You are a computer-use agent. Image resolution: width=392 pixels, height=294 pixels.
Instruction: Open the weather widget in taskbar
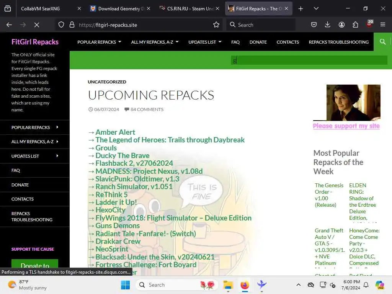[x=28, y=285]
